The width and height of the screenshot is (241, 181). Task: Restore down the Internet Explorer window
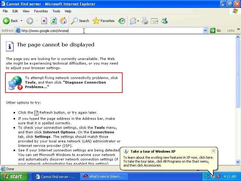pyautogui.click(x=230, y=4)
